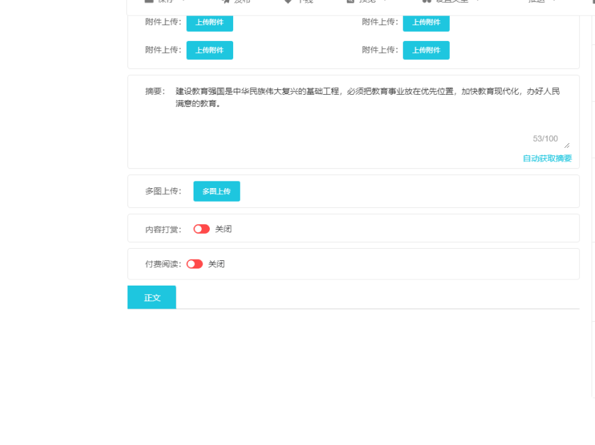Click the 关闭 text beside 内容打赏
This screenshot has width=595, height=445.
[224, 229]
